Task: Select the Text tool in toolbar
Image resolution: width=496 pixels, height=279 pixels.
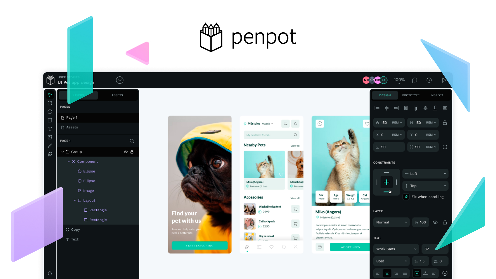Action: coord(50,129)
